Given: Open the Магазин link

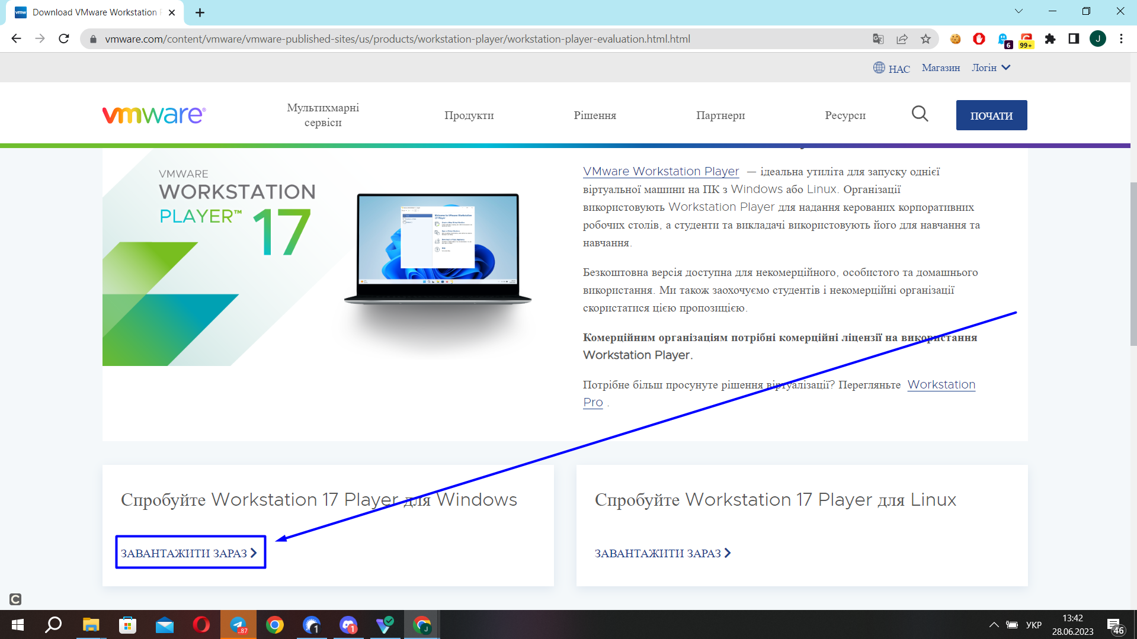Looking at the screenshot, I should click(940, 68).
